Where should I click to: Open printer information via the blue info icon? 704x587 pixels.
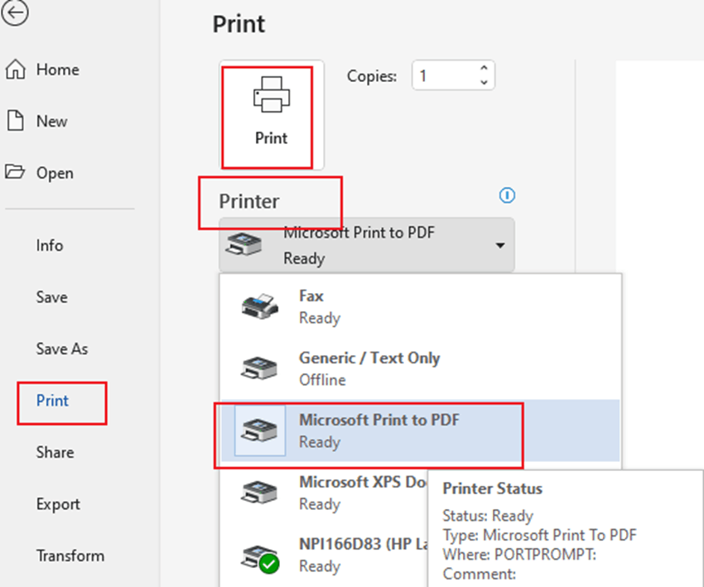tap(507, 195)
